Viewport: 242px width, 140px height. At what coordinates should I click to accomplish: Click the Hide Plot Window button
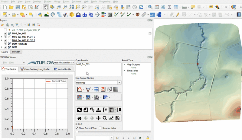tap(64, 63)
